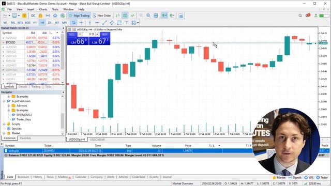The height and width of the screenshot is (186, 331).
Task: Toggle Algo Trading on or off
Action: [x=79, y=16]
